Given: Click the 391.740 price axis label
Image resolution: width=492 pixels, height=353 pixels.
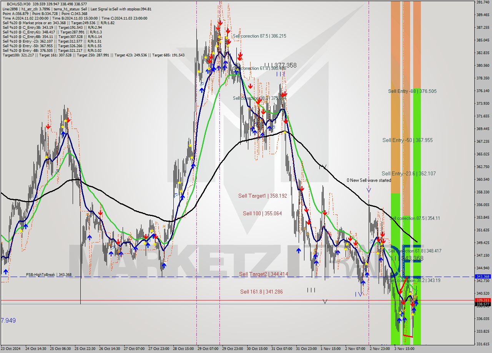Looking at the screenshot, I should [483, 2].
